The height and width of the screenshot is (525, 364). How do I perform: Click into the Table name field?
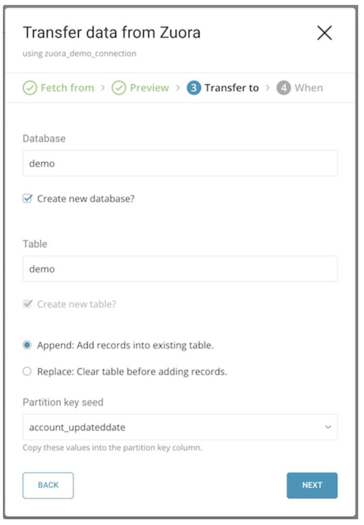click(x=179, y=269)
